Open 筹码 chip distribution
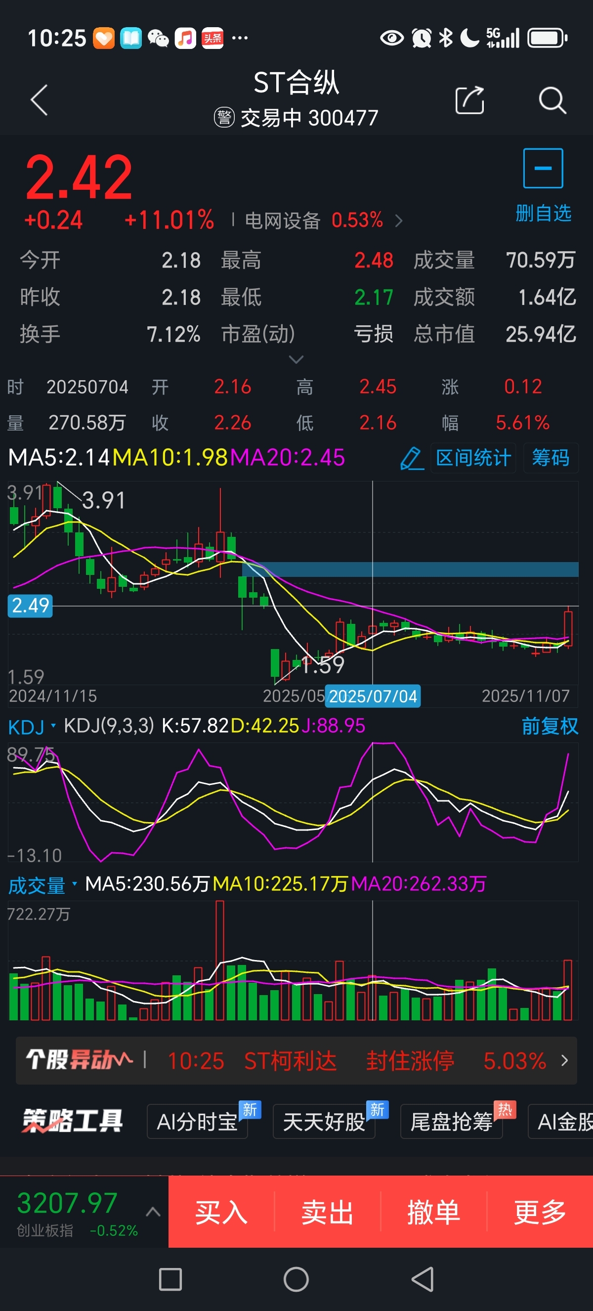The height and width of the screenshot is (1311, 593). [x=551, y=458]
